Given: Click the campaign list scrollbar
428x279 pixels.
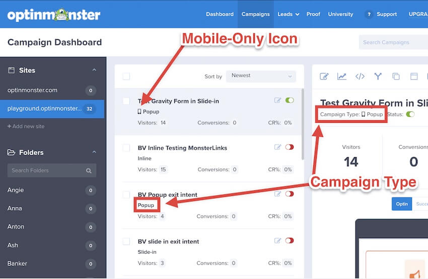Looking at the screenshot, I should tap(303, 124).
